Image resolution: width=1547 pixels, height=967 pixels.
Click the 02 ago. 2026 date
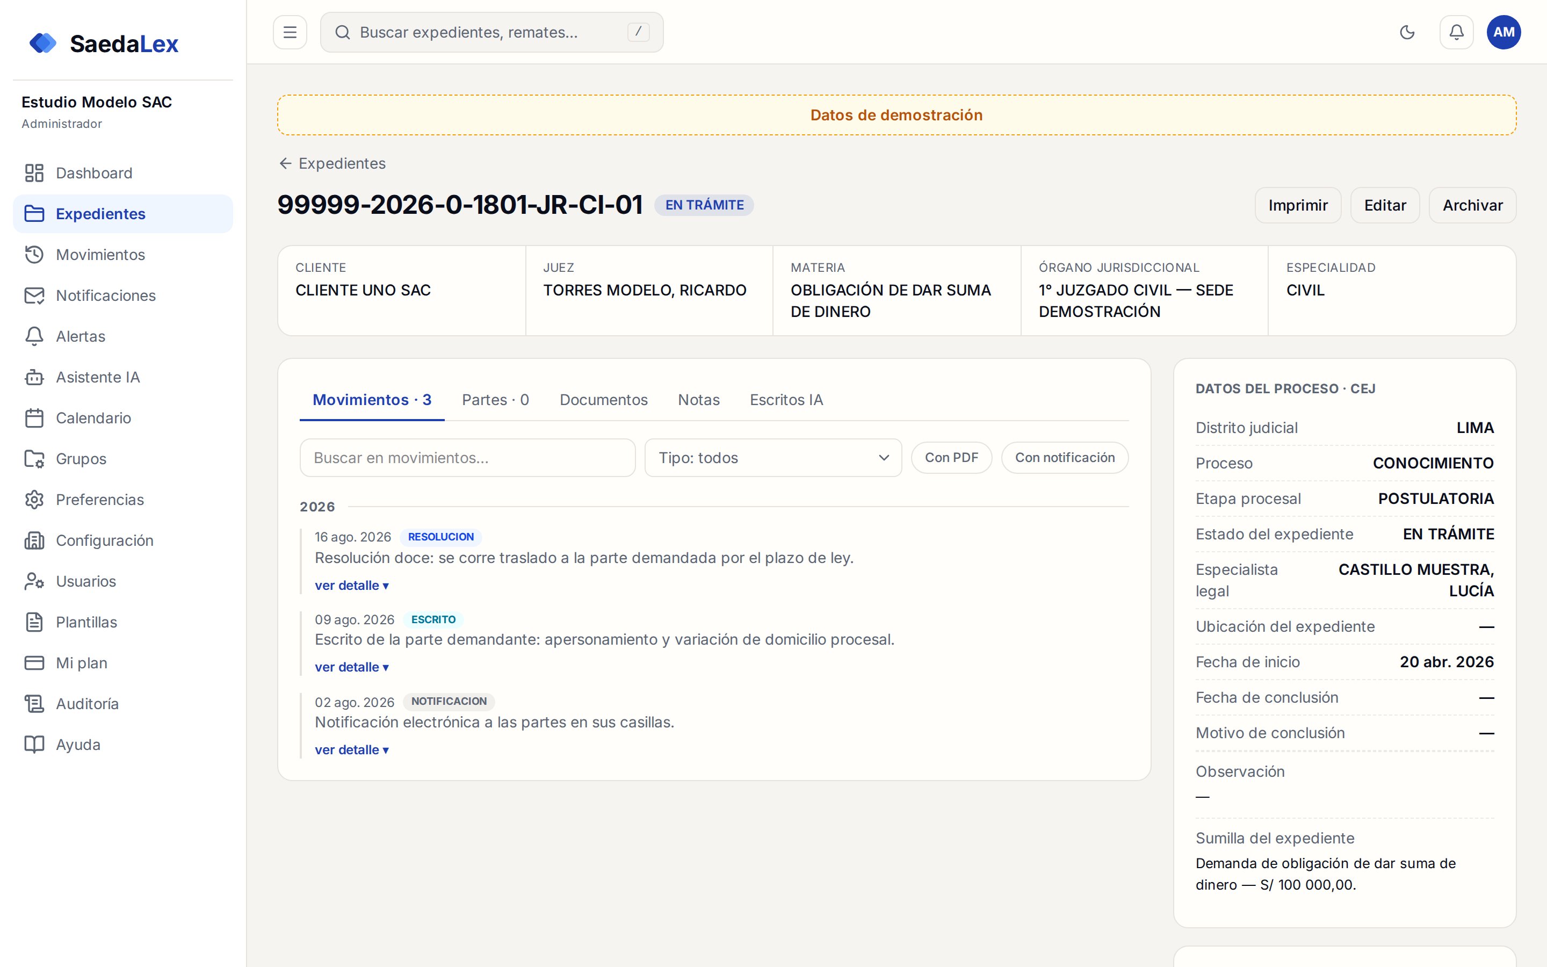tap(354, 702)
